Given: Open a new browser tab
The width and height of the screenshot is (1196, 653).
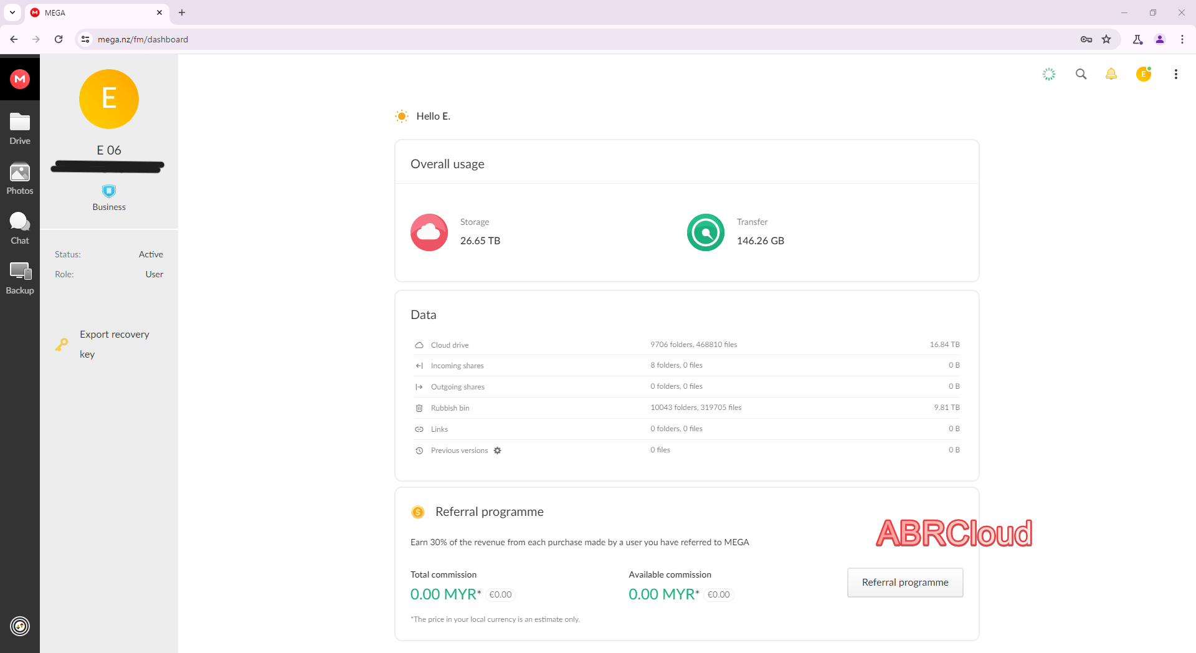Looking at the screenshot, I should [x=182, y=12].
